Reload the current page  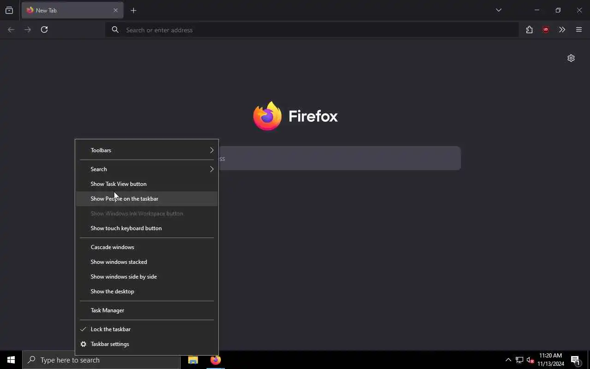pos(44,30)
